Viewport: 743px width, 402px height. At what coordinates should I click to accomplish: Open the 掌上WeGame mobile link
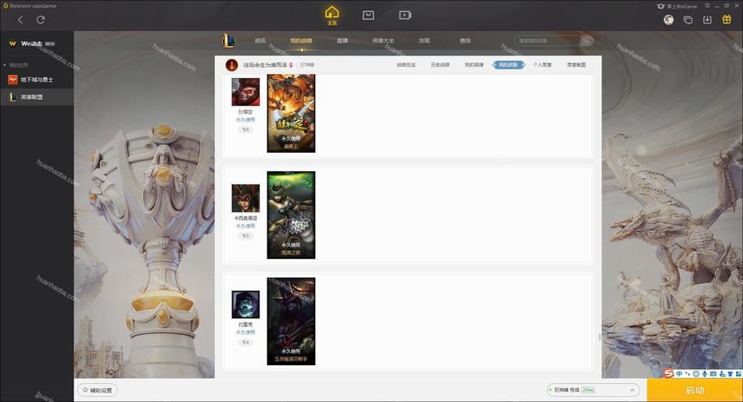click(x=677, y=6)
